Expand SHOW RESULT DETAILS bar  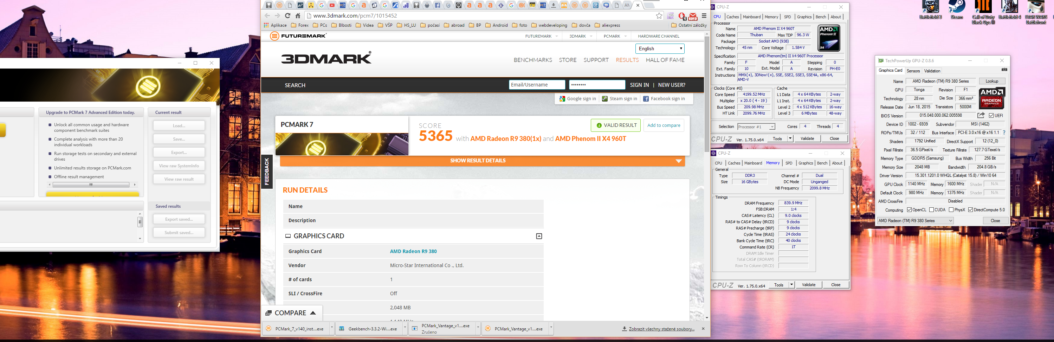[482, 161]
